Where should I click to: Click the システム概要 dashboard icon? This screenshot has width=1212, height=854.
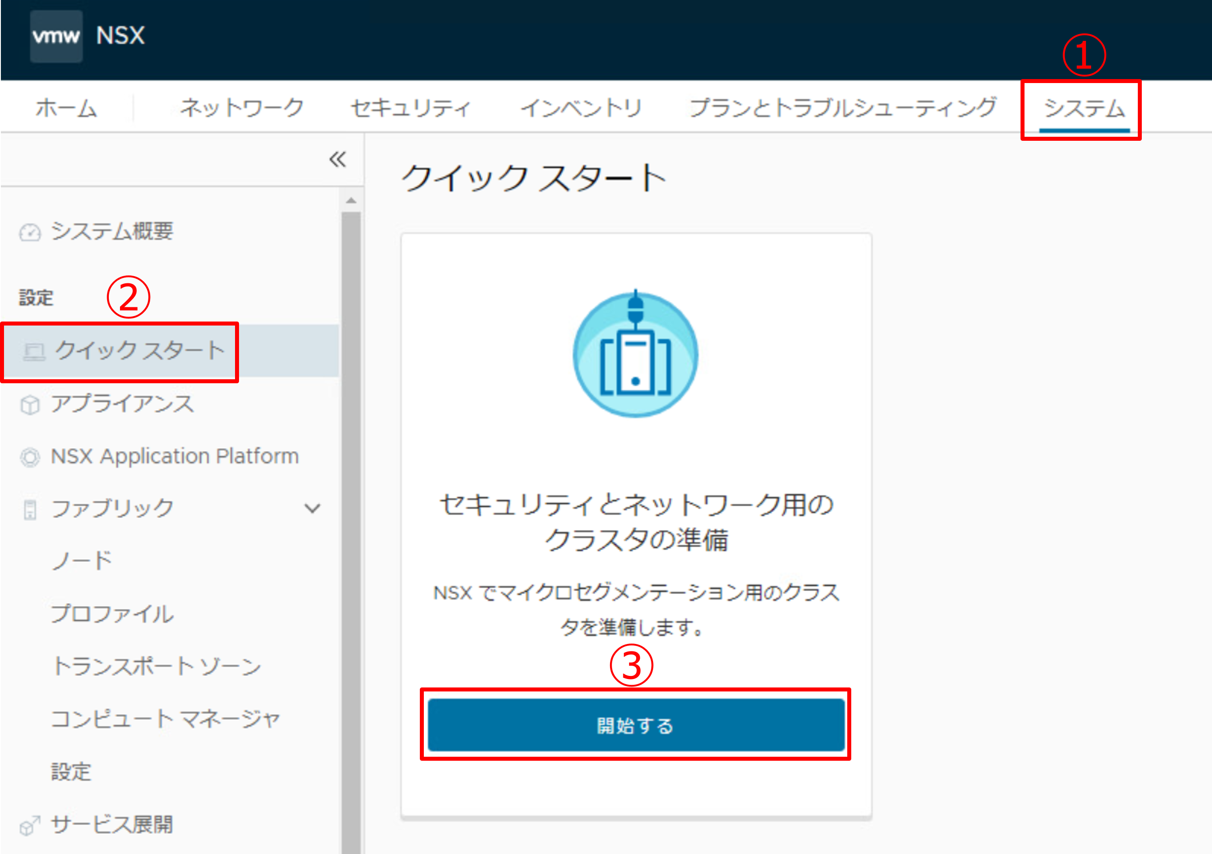[x=30, y=232]
